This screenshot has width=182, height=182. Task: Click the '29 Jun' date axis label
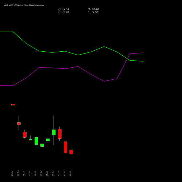(x=12, y=173)
